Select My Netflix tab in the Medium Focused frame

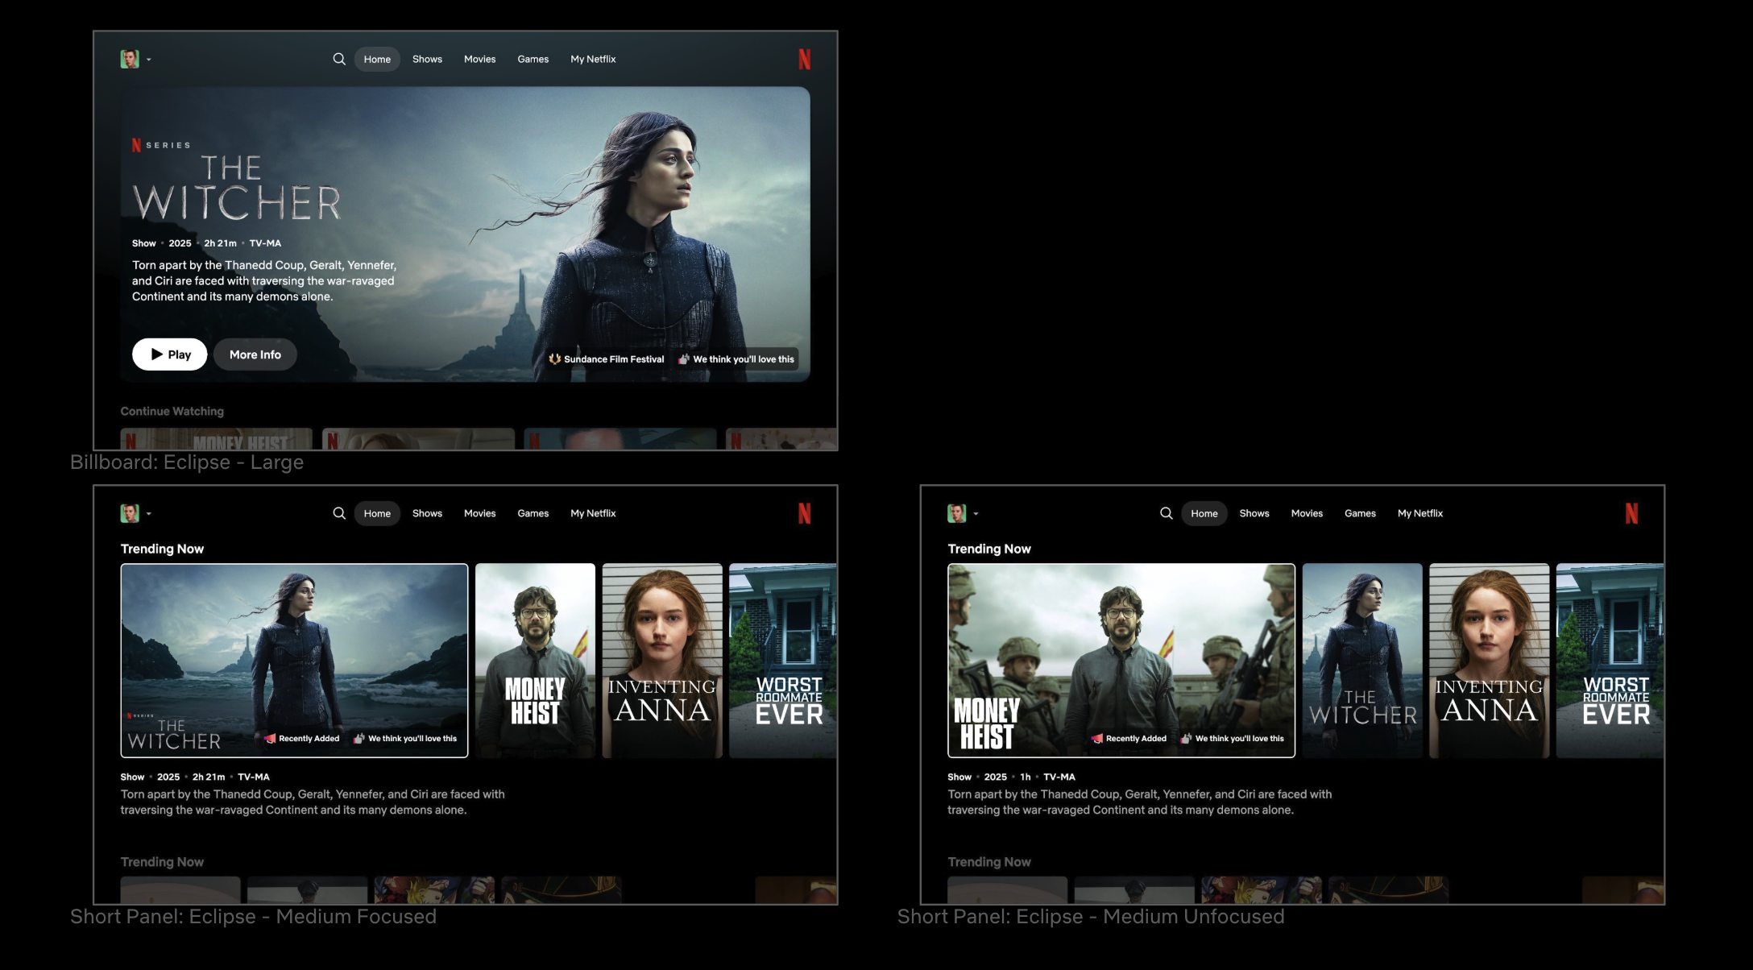point(593,513)
